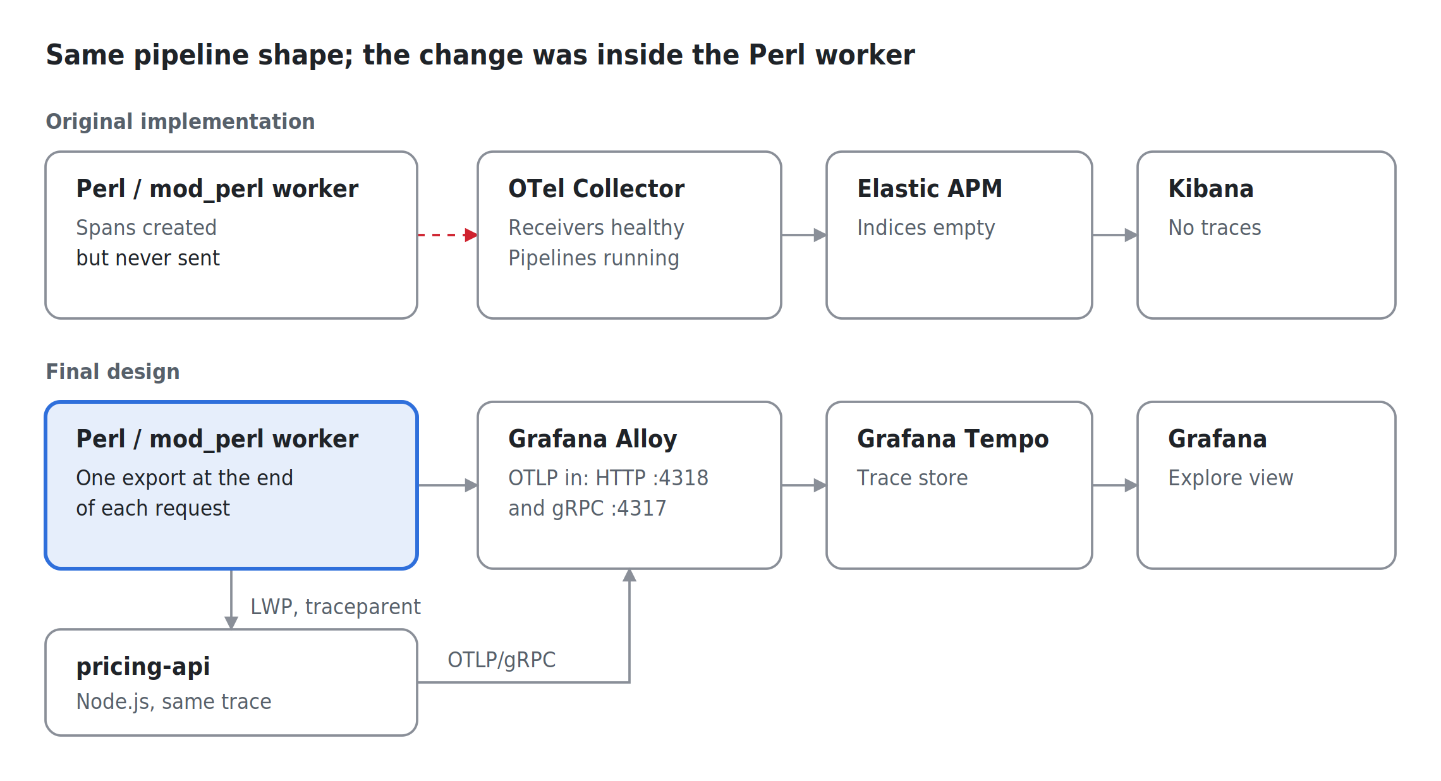Select the pricing-api heading

click(143, 666)
